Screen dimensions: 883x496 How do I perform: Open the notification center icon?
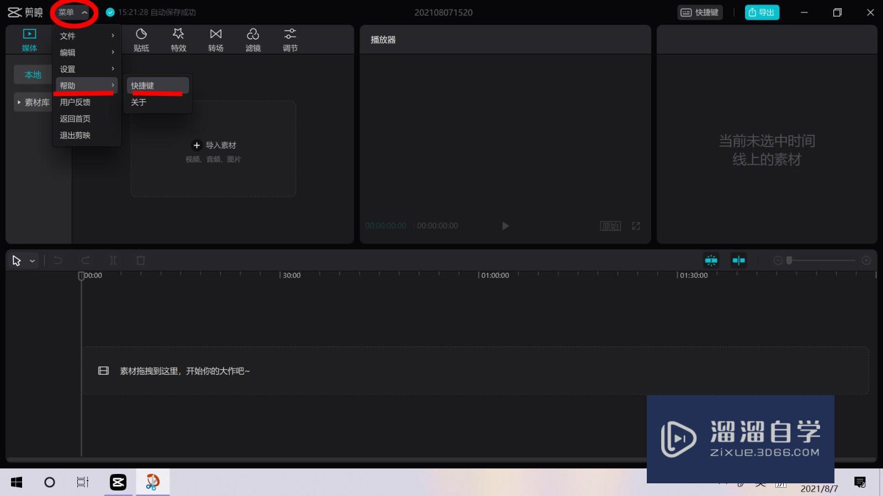860,483
